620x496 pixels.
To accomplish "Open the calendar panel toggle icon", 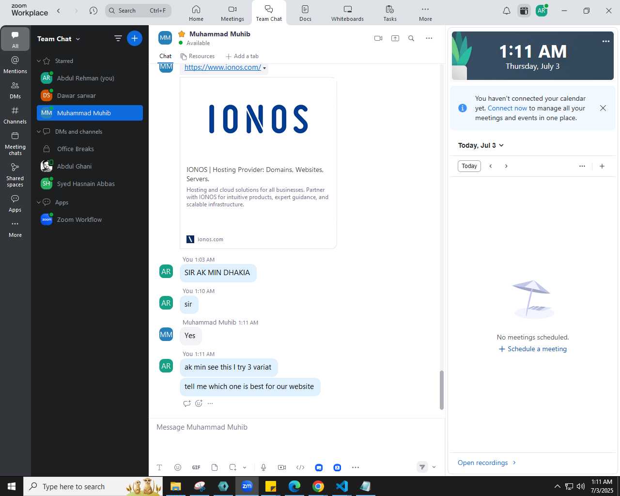I will point(524,11).
